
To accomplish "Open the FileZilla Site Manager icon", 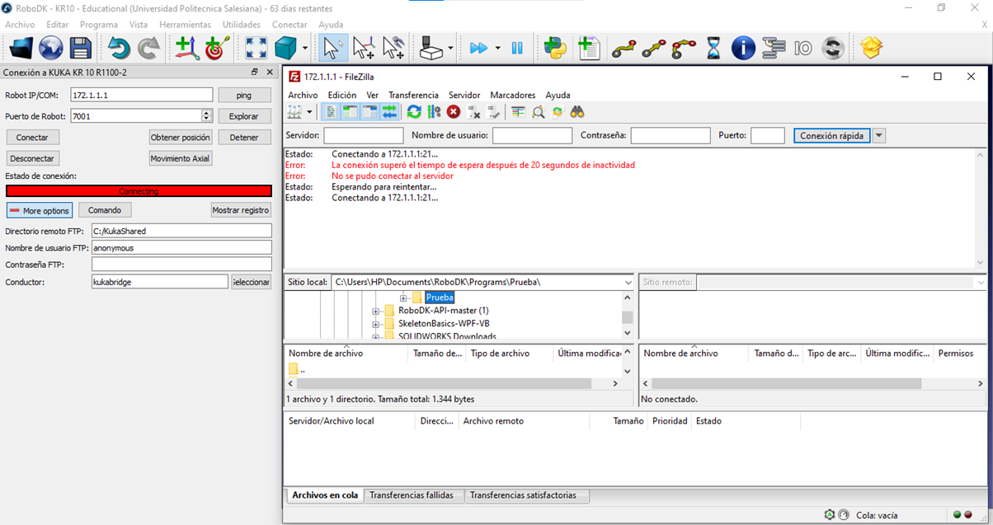I will pyautogui.click(x=294, y=112).
